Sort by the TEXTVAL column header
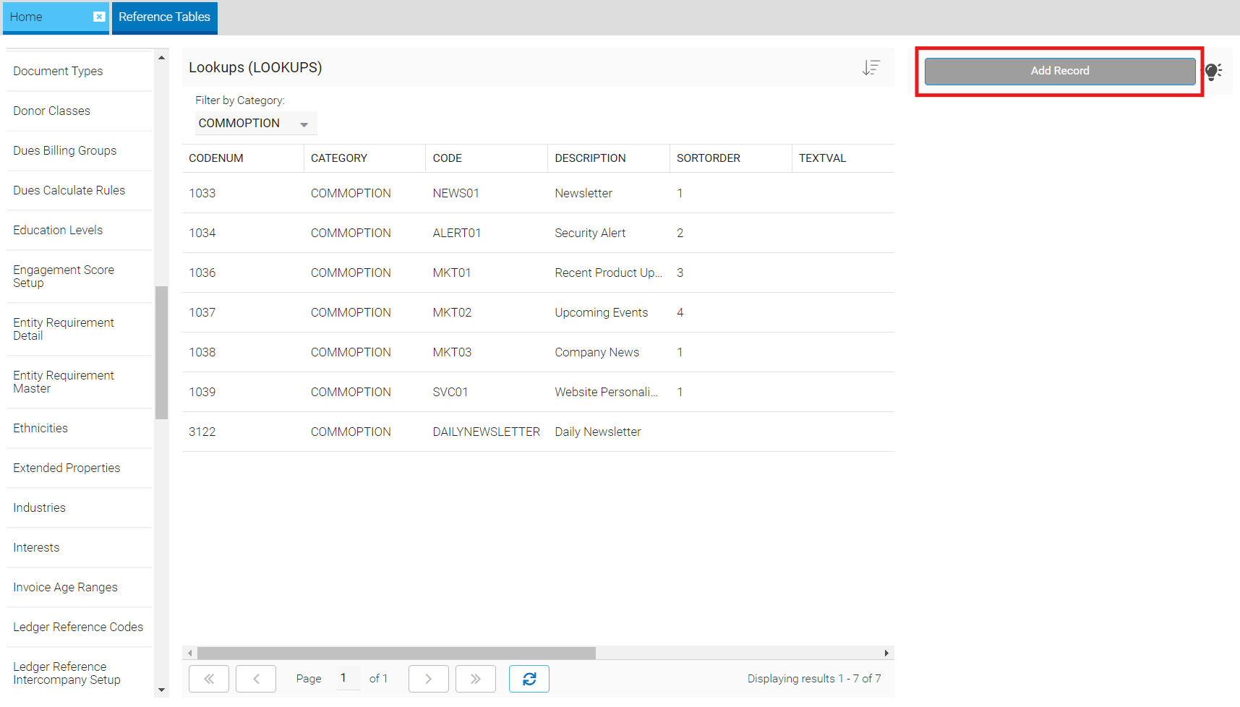Viewport: 1240px width, 707px height. point(843,158)
